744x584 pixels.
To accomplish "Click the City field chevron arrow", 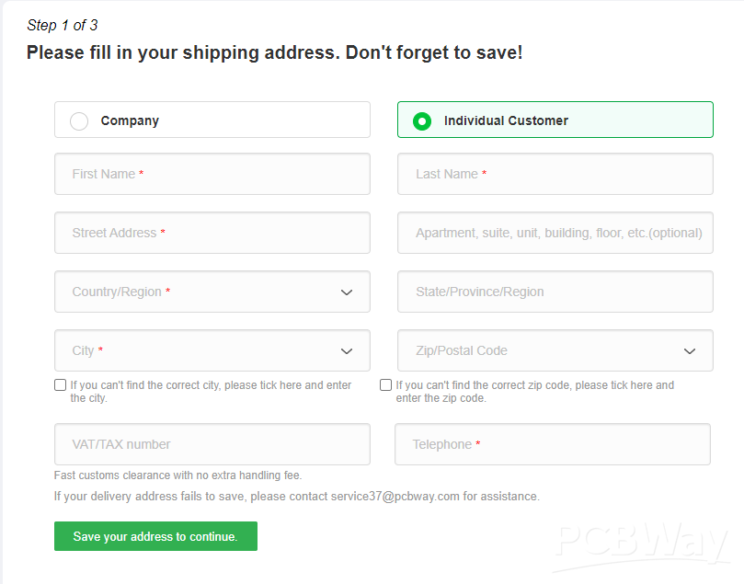I will pyautogui.click(x=347, y=351).
